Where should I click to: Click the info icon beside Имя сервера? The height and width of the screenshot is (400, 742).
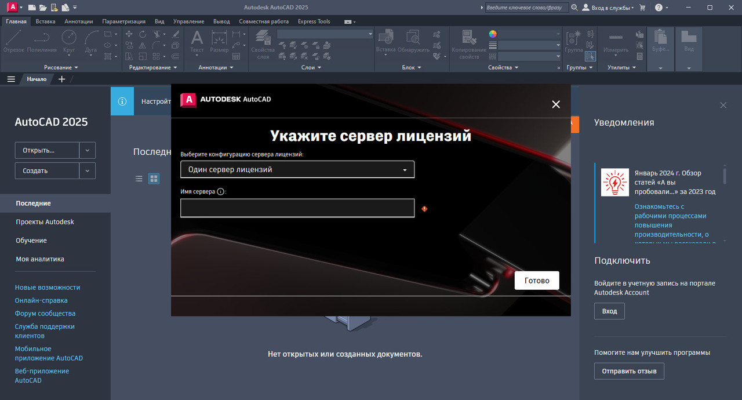(220, 192)
